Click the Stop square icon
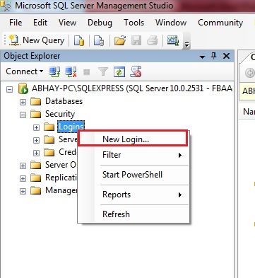 pos(87,72)
